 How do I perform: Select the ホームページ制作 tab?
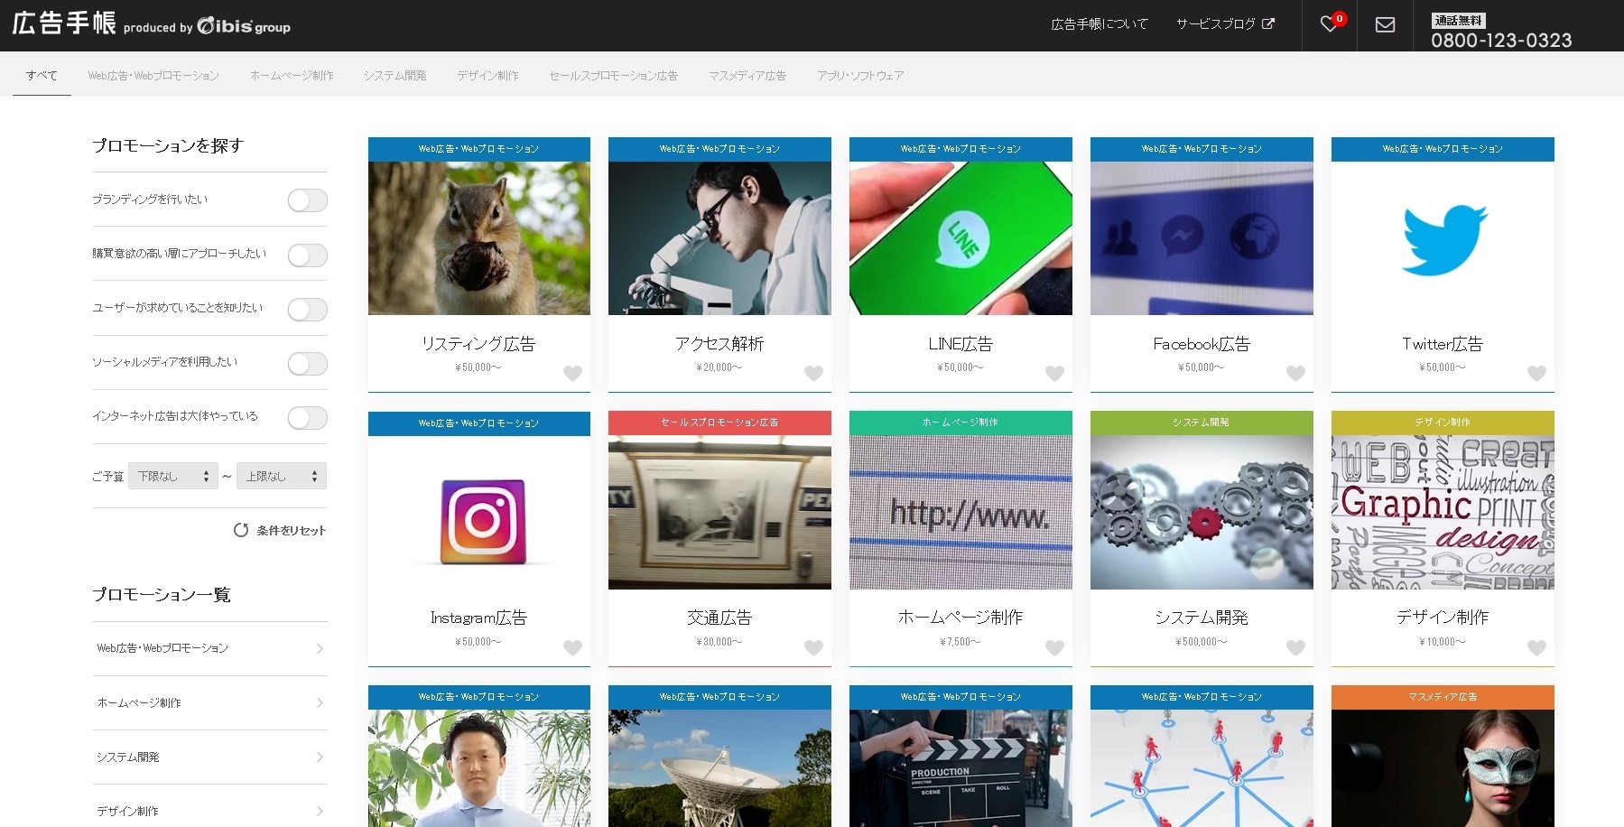point(292,76)
